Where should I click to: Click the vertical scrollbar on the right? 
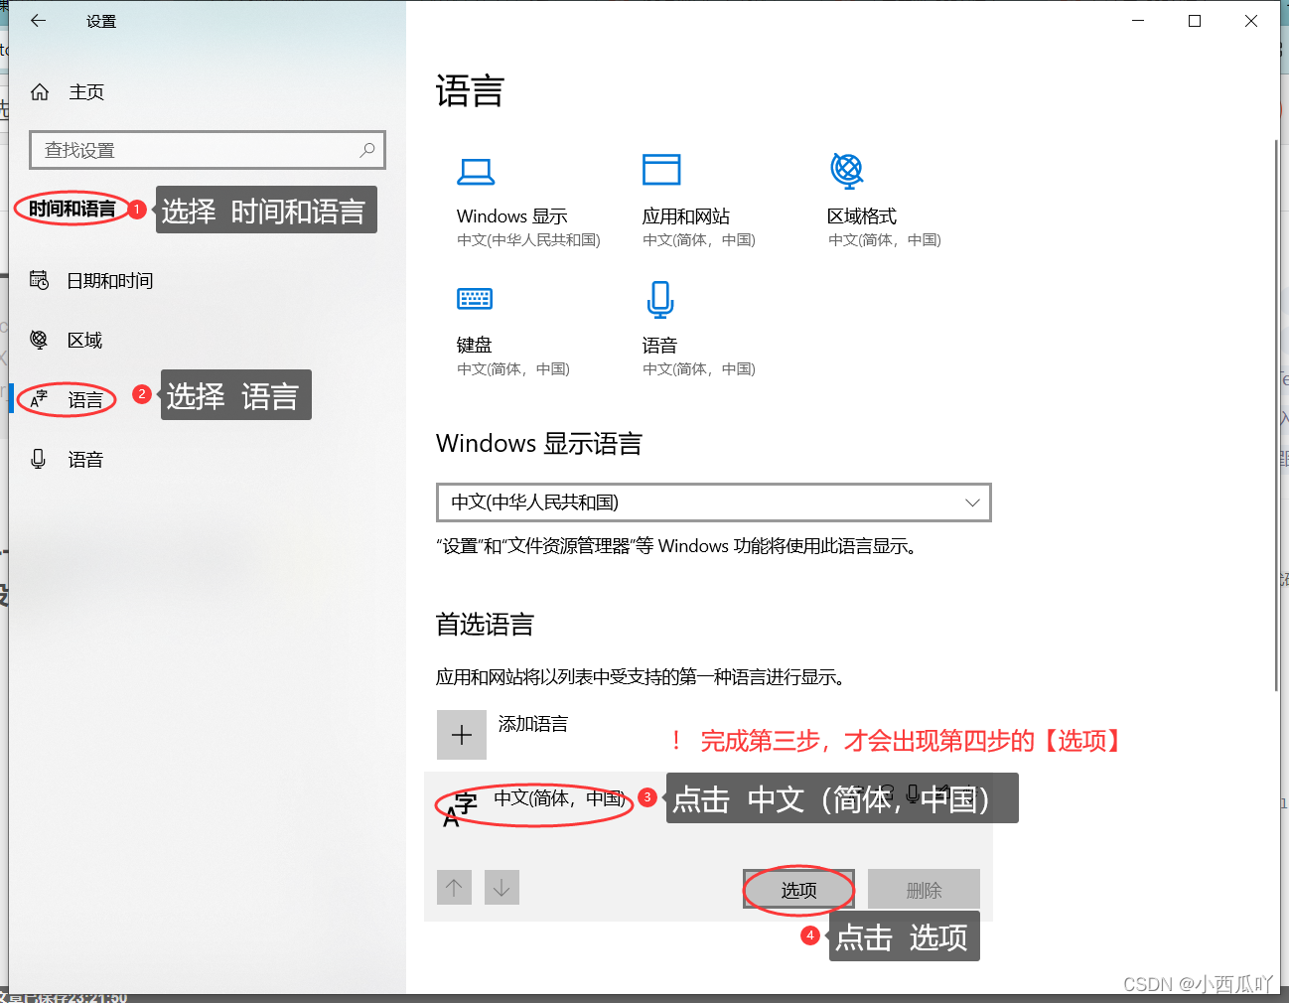point(1276,415)
